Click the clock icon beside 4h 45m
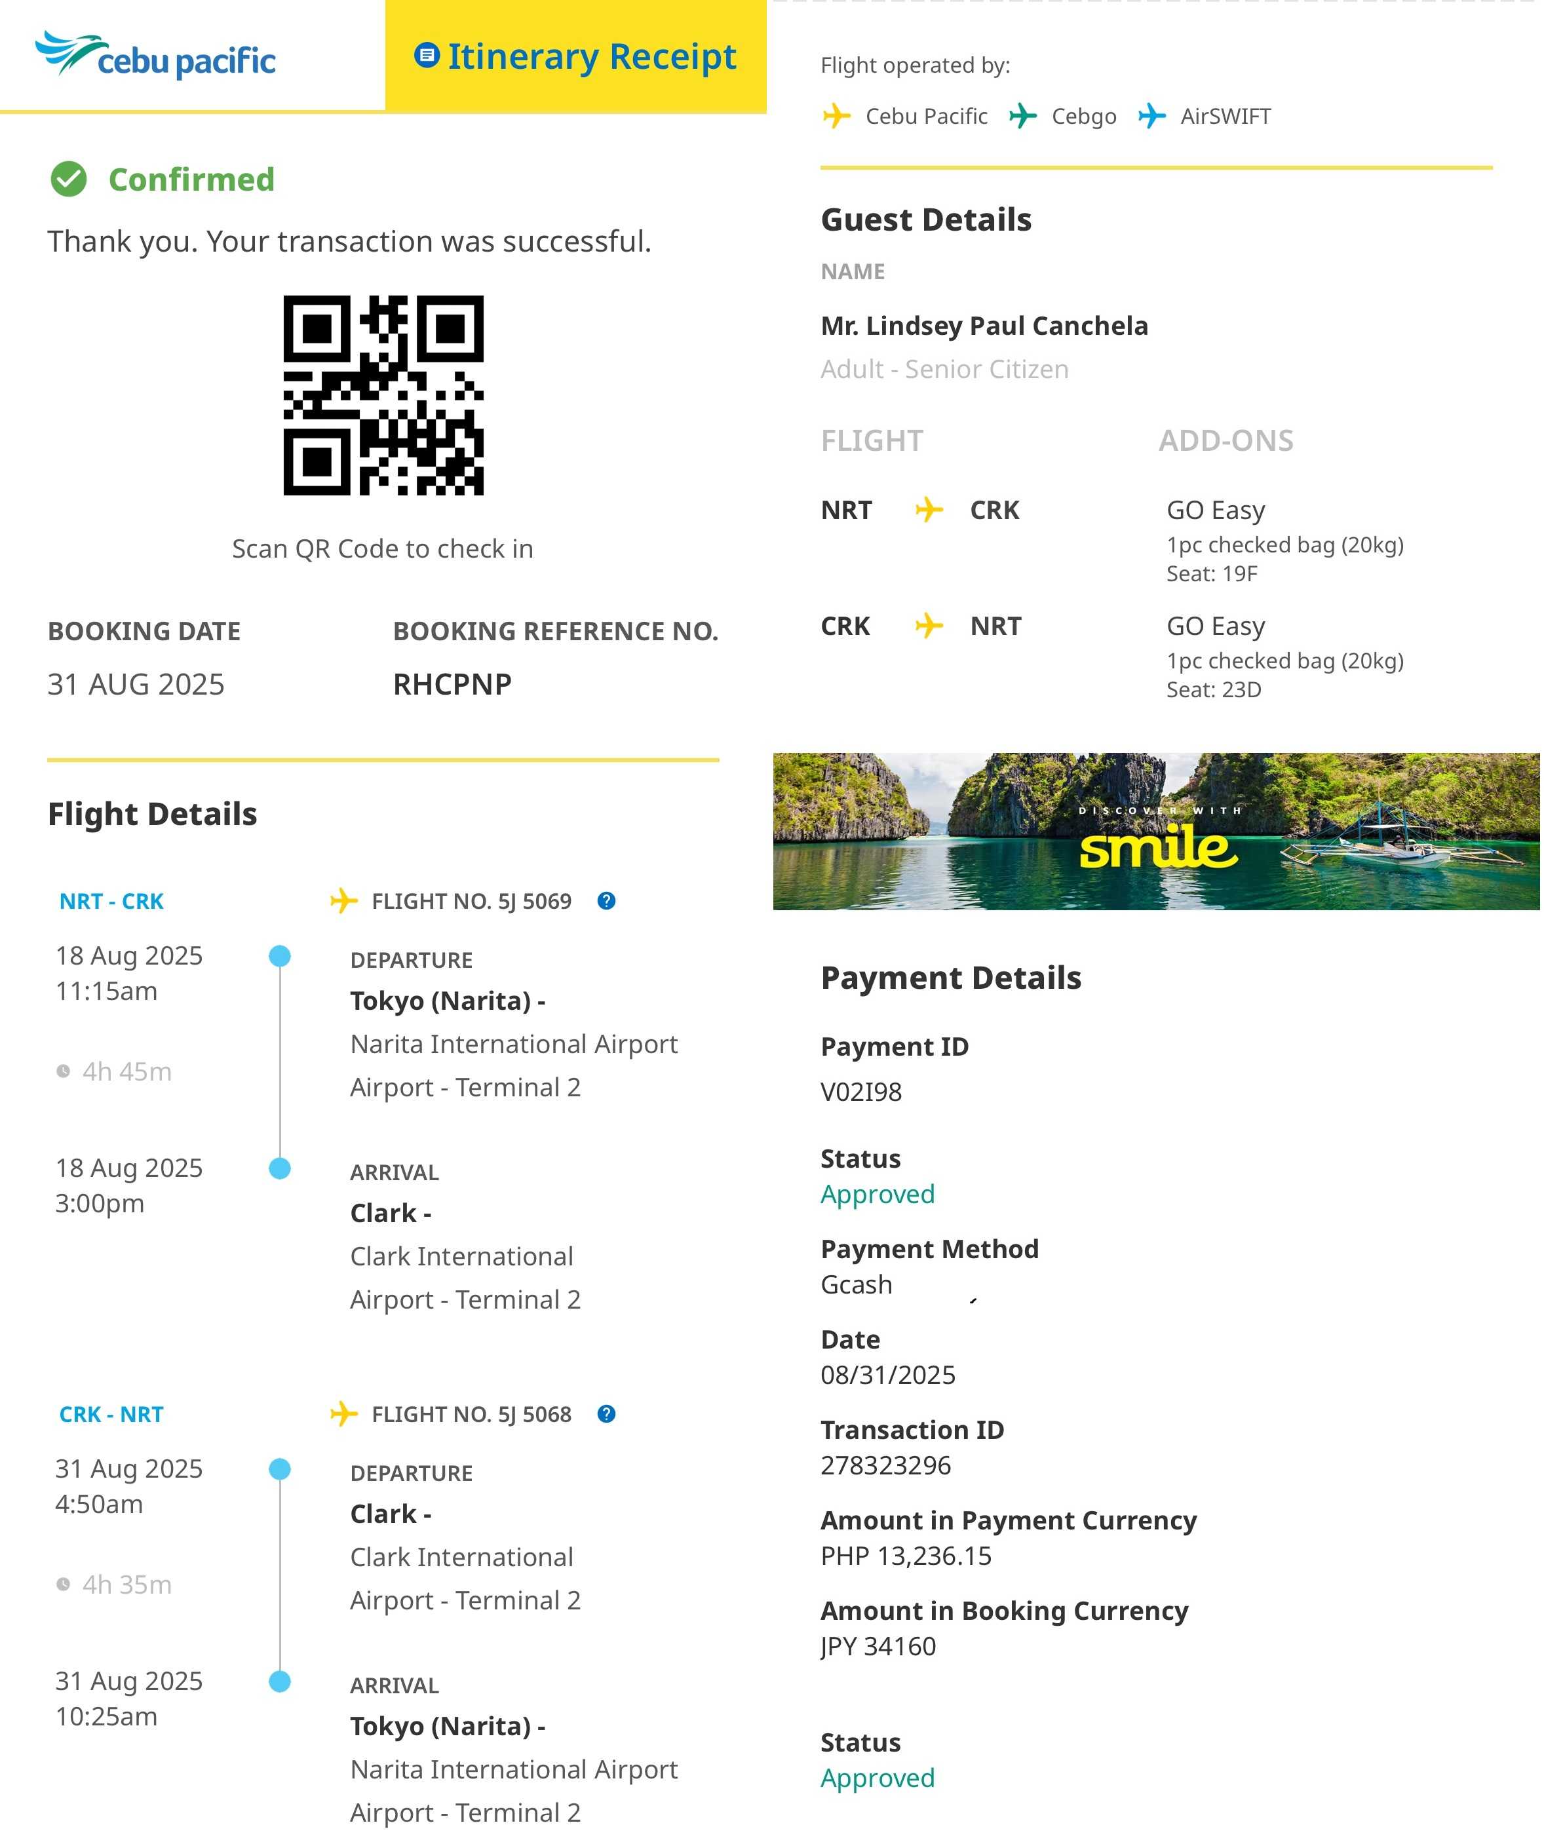The width and height of the screenshot is (1544, 1844). 63,1071
